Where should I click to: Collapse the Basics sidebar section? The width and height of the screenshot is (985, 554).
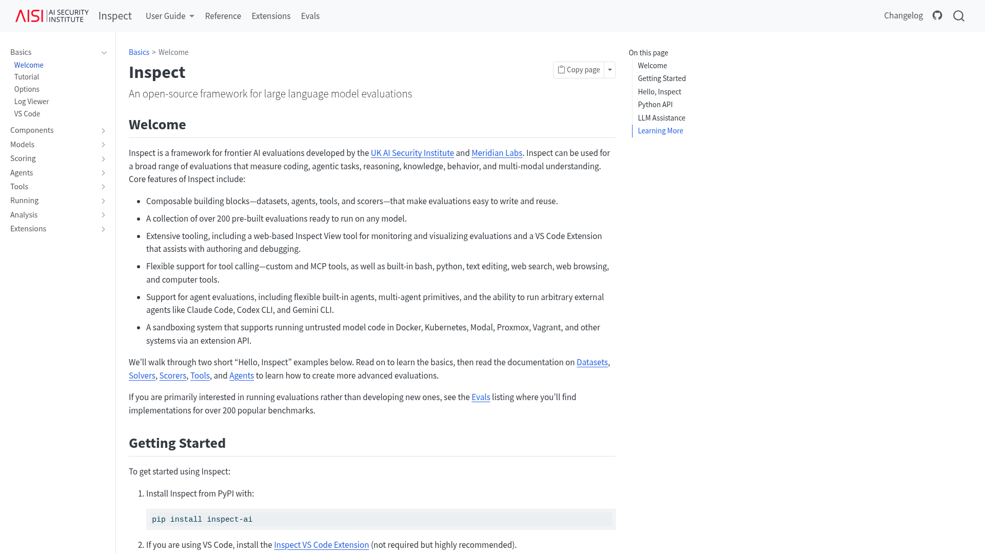click(x=104, y=52)
